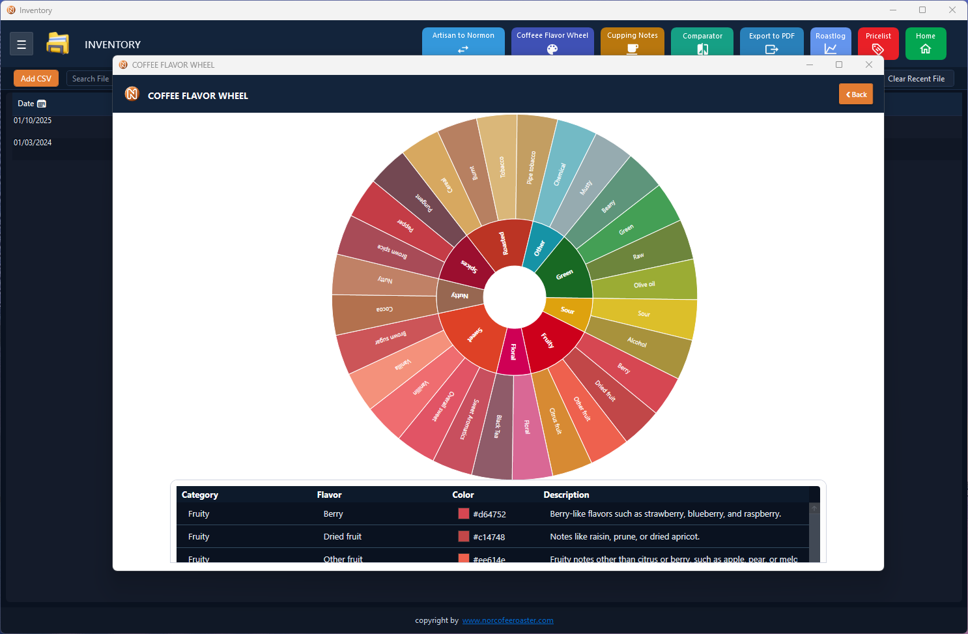
Task: Go to Home via the house button
Action: pyautogui.click(x=925, y=43)
